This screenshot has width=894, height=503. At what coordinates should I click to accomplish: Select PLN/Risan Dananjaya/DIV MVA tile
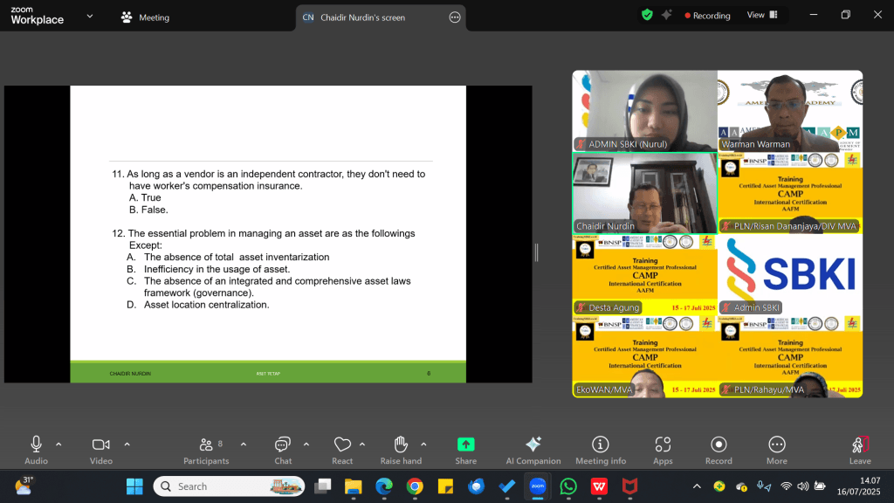coord(789,193)
